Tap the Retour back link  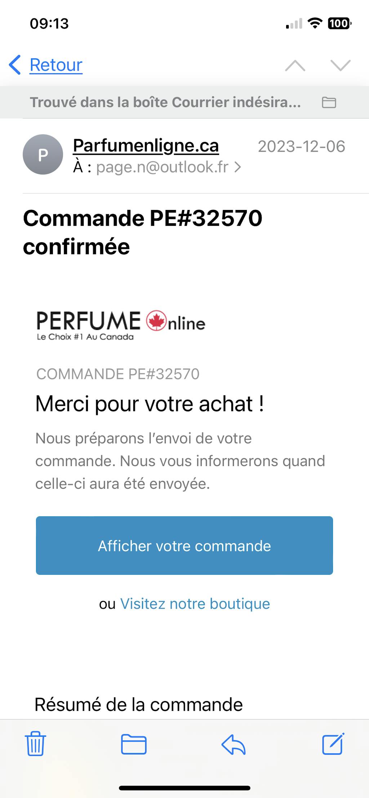click(56, 65)
